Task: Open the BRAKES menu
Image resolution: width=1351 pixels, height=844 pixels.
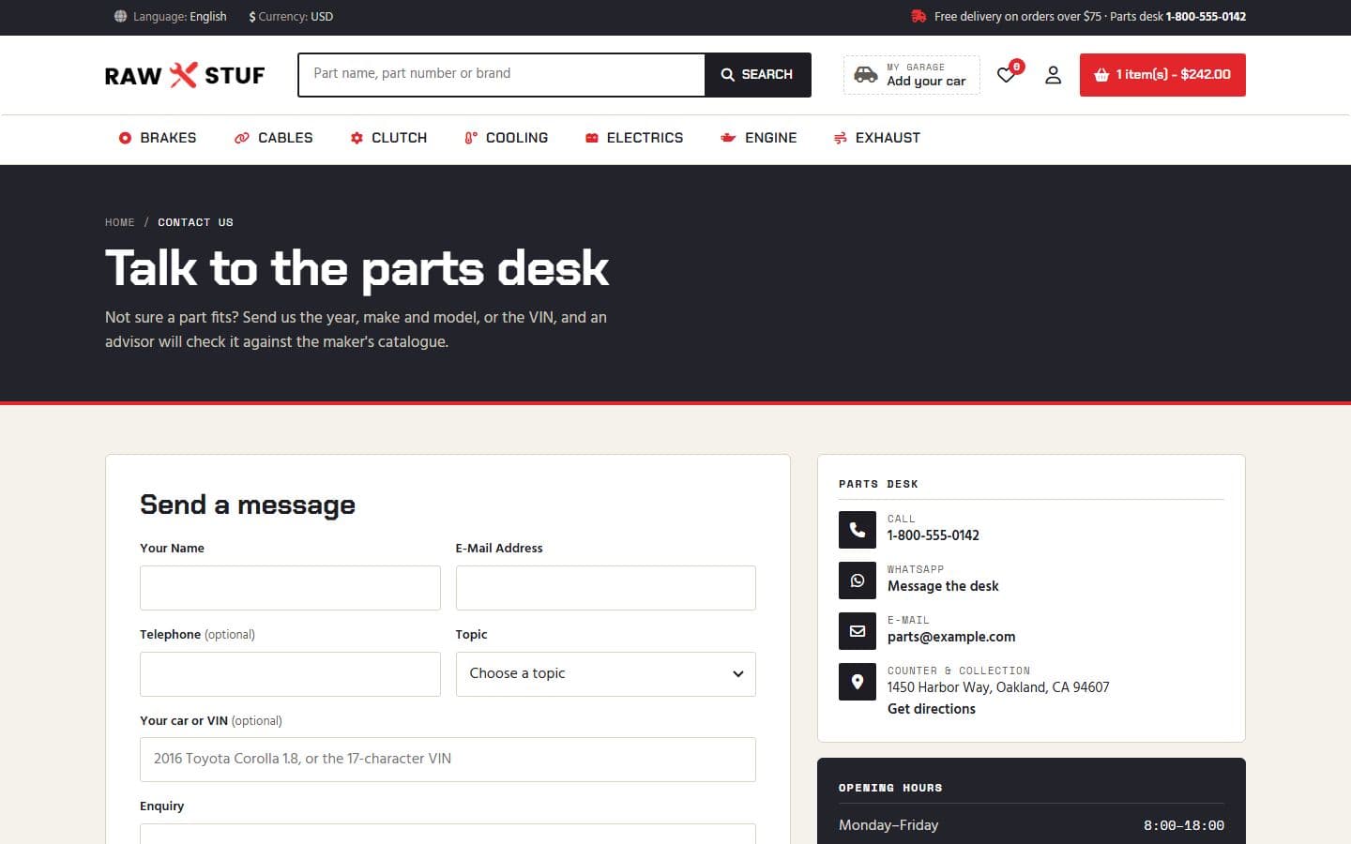Action: click(158, 138)
